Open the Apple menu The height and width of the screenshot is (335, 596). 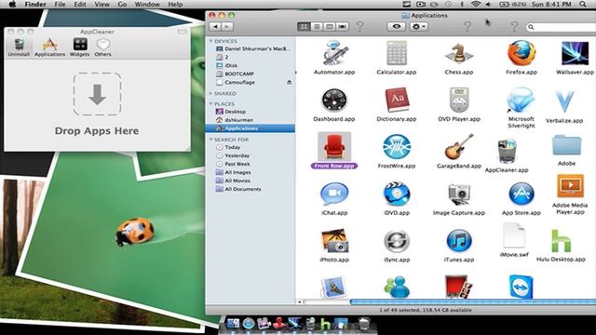[x=12, y=4]
